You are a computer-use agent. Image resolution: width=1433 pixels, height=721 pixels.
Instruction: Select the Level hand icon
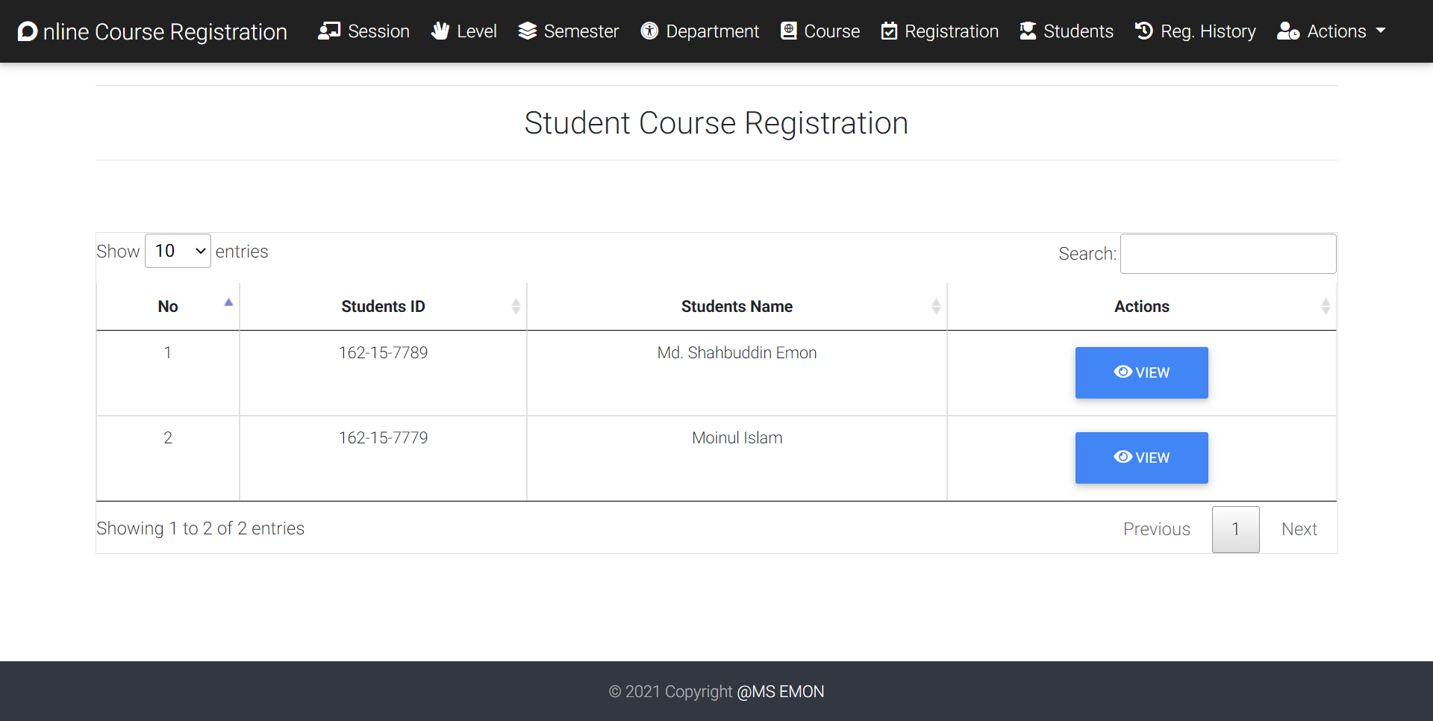point(440,31)
